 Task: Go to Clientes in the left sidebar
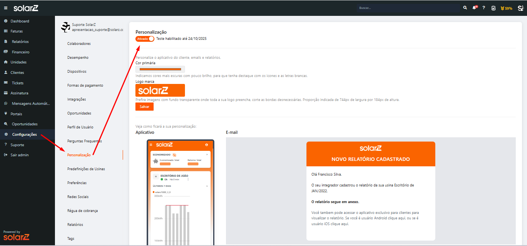click(17, 73)
